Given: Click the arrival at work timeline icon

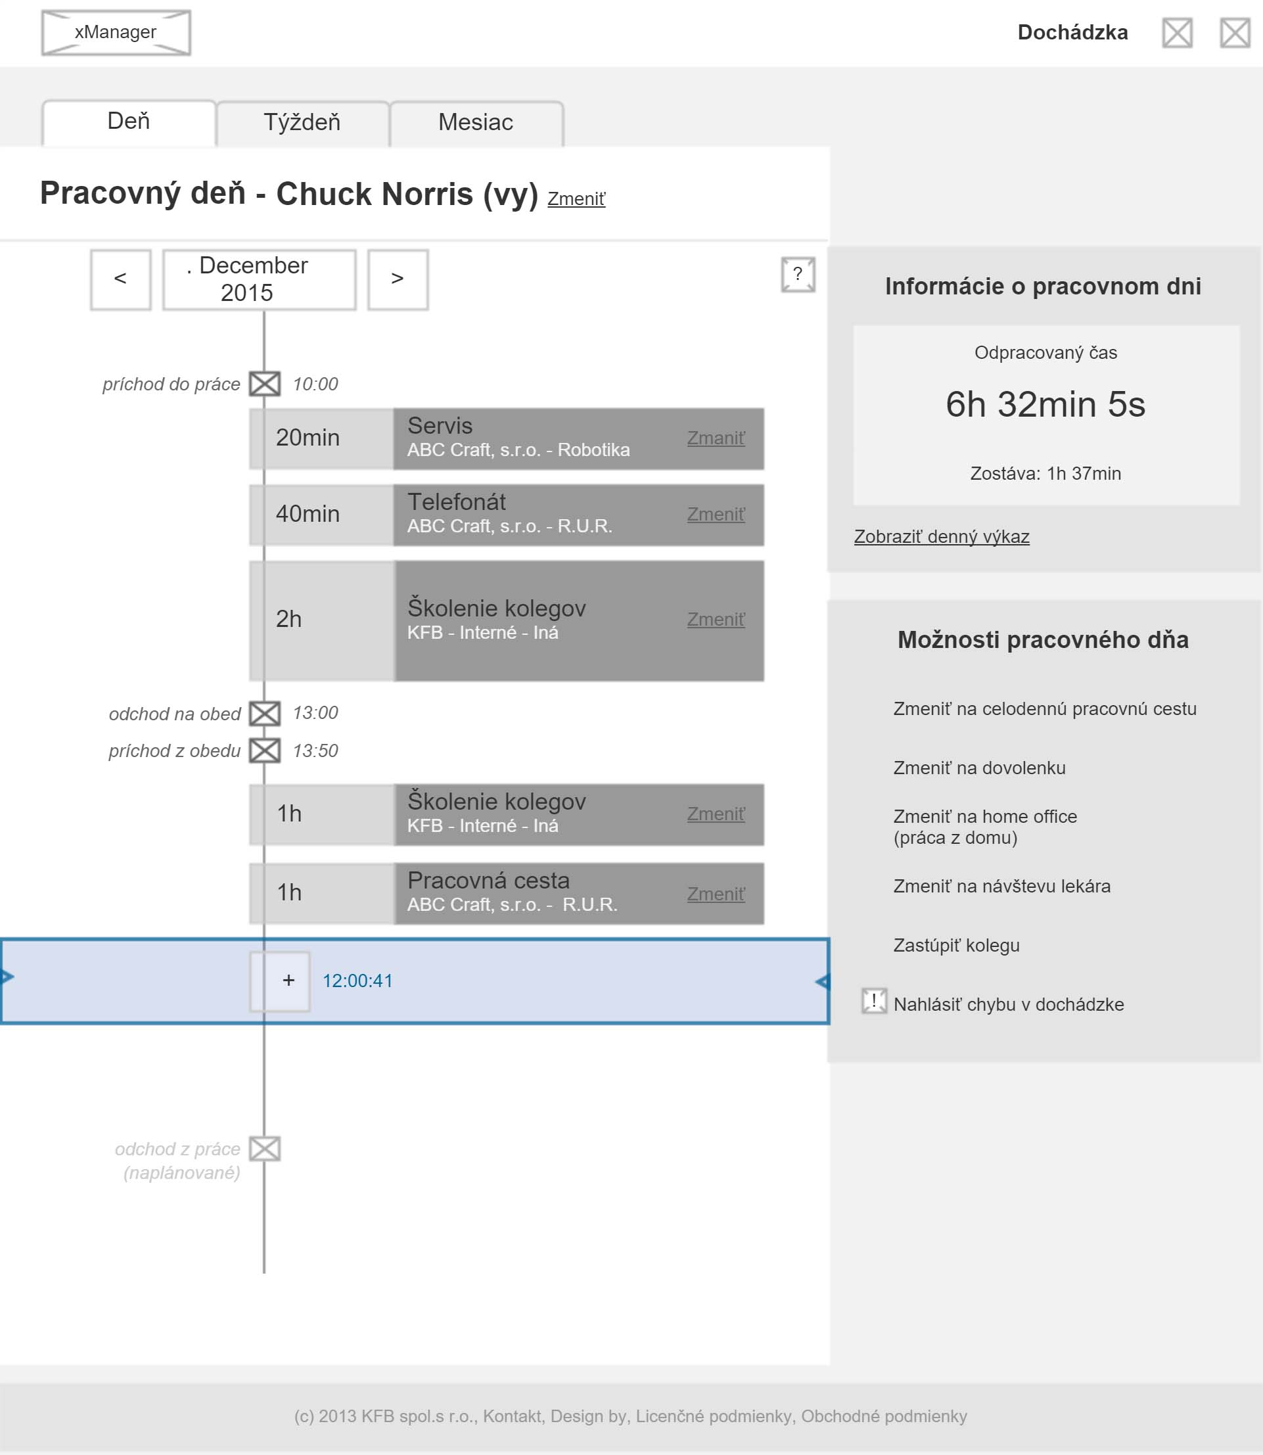Looking at the screenshot, I should 265,384.
